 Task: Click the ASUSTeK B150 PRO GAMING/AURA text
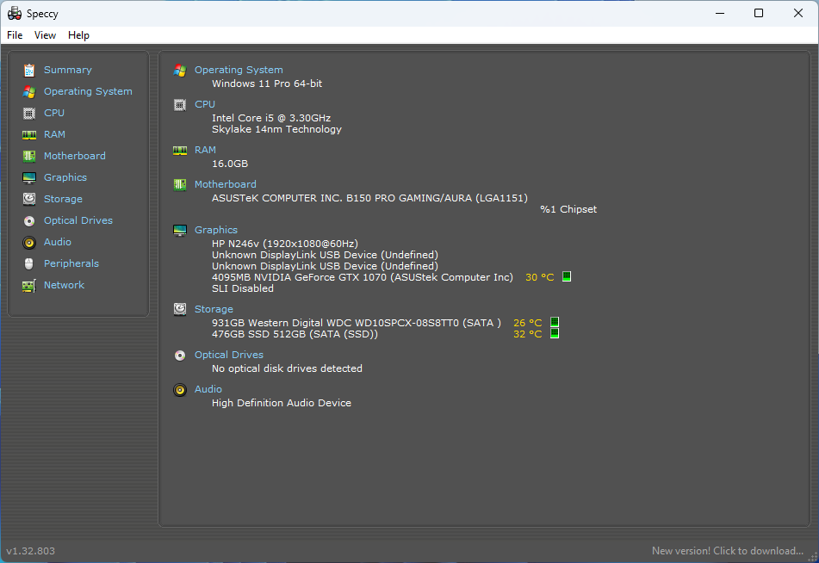[369, 198]
